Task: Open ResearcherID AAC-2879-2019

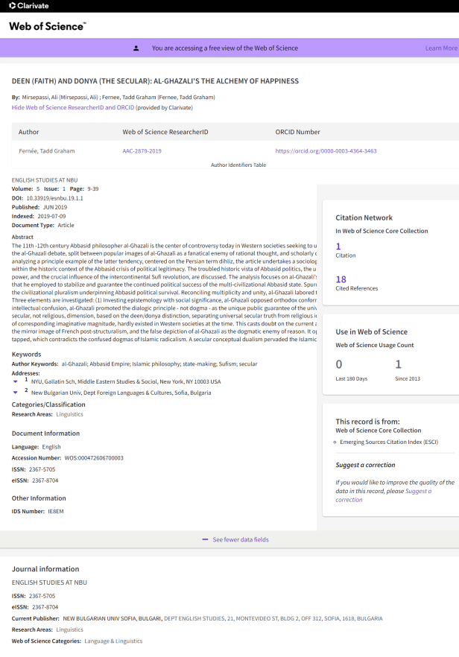Action: (x=142, y=150)
